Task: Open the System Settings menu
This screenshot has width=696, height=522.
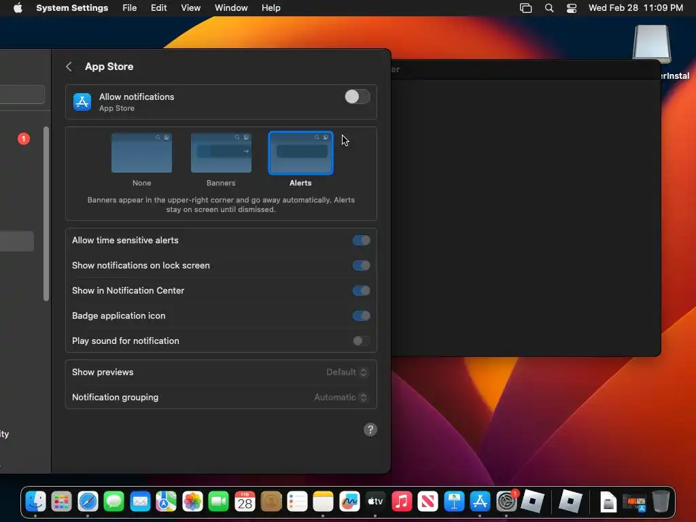Action: (x=72, y=8)
